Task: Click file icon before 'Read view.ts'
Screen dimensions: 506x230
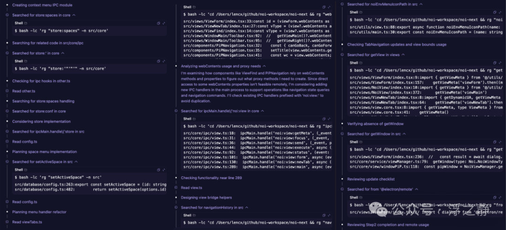Action: (x=176, y=187)
